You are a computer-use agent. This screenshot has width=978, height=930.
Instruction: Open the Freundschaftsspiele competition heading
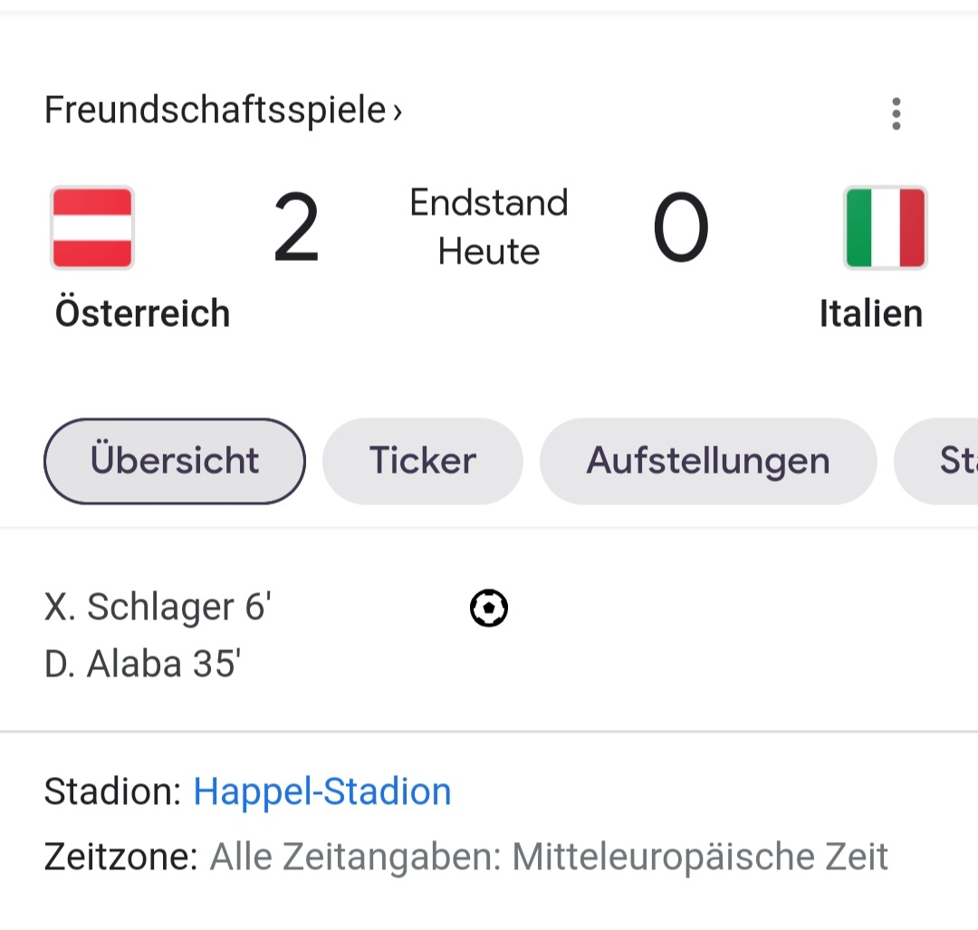coord(216,110)
